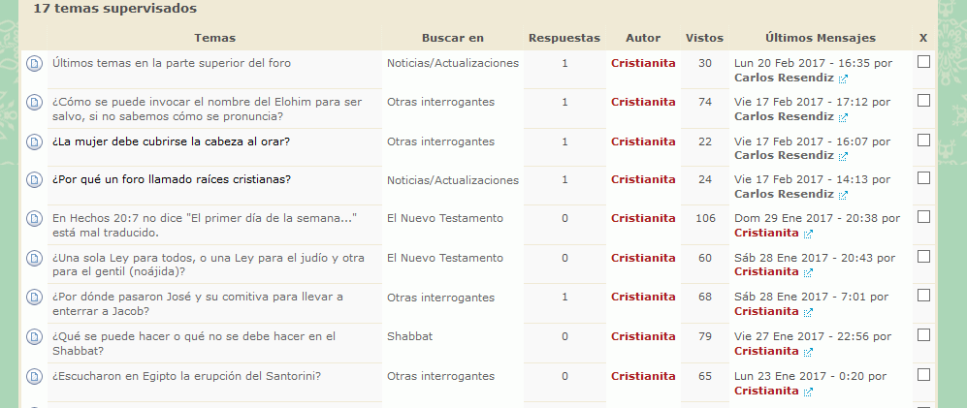967x408 pixels.
Task: Open Carlos Resendiz profile in first row
Action: click(783, 77)
